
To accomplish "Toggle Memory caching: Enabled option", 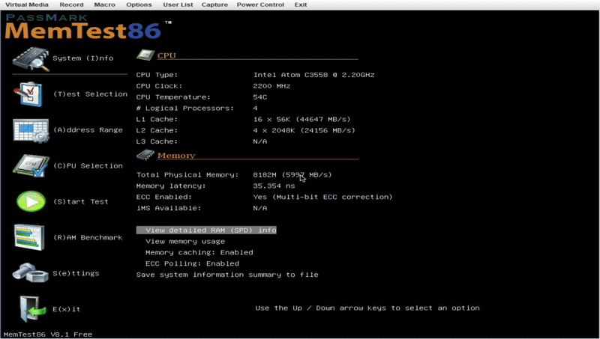I will pyautogui.click(x=199, y=252).
